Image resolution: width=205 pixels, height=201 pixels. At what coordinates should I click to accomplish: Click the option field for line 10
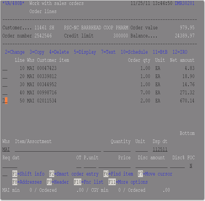(x=5, y=68)
